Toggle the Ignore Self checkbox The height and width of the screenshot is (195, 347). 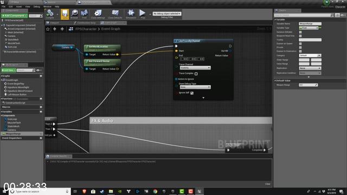192,93
